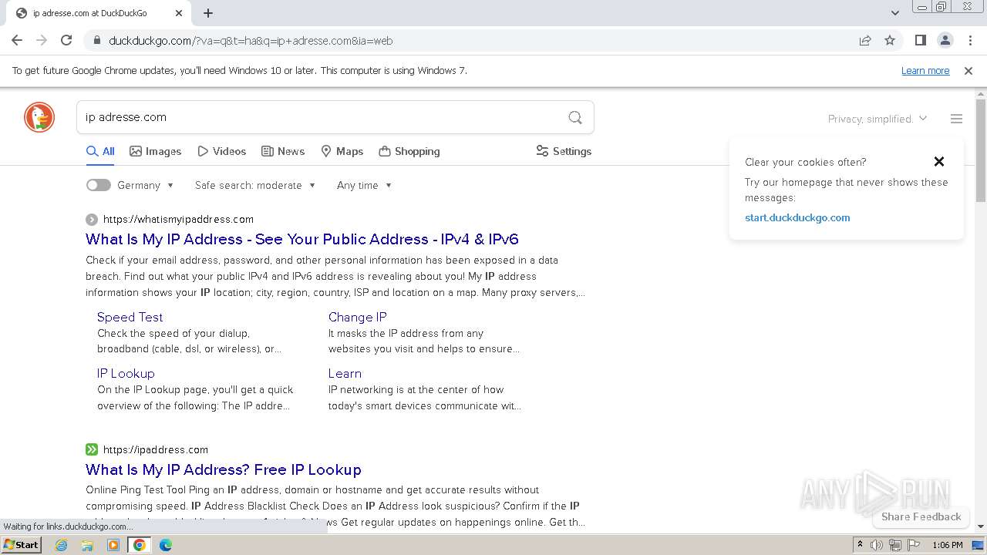Switch to Videos tab

222,151
